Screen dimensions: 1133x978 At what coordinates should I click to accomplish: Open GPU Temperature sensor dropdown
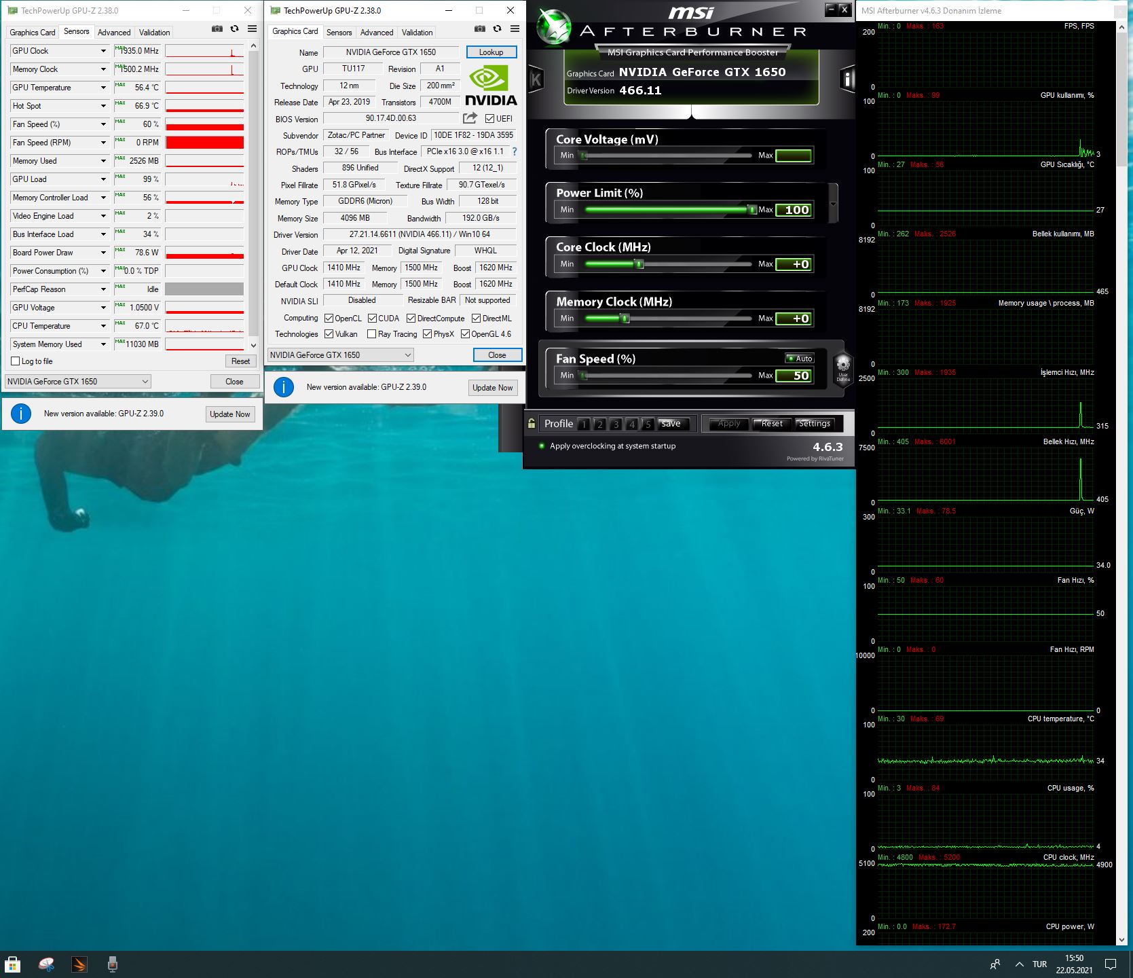(x=103, y=88)
